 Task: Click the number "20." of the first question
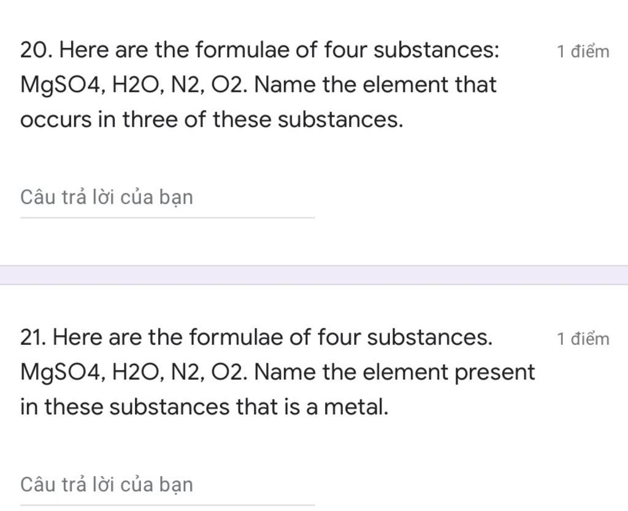(x=36, y=50)
